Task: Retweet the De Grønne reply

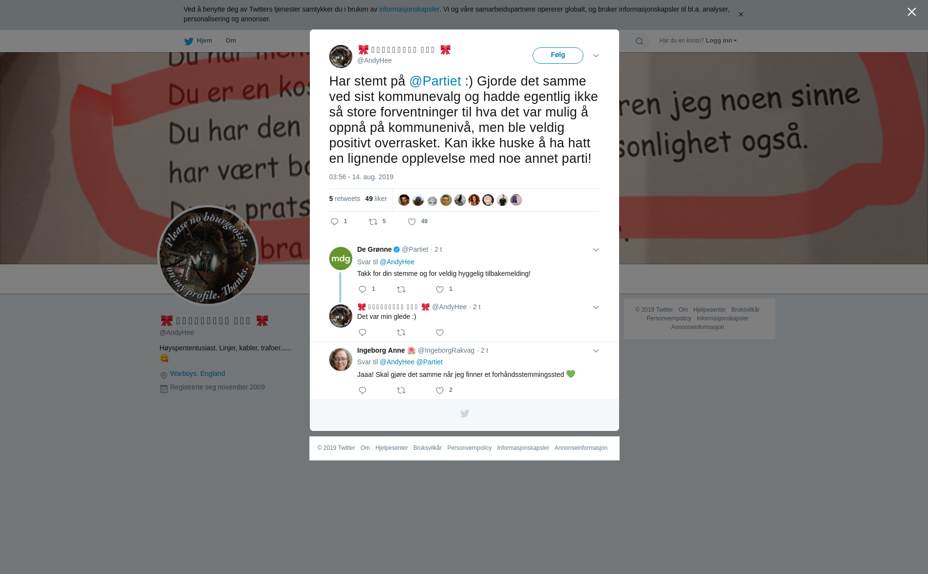Action: coord(401,289)
